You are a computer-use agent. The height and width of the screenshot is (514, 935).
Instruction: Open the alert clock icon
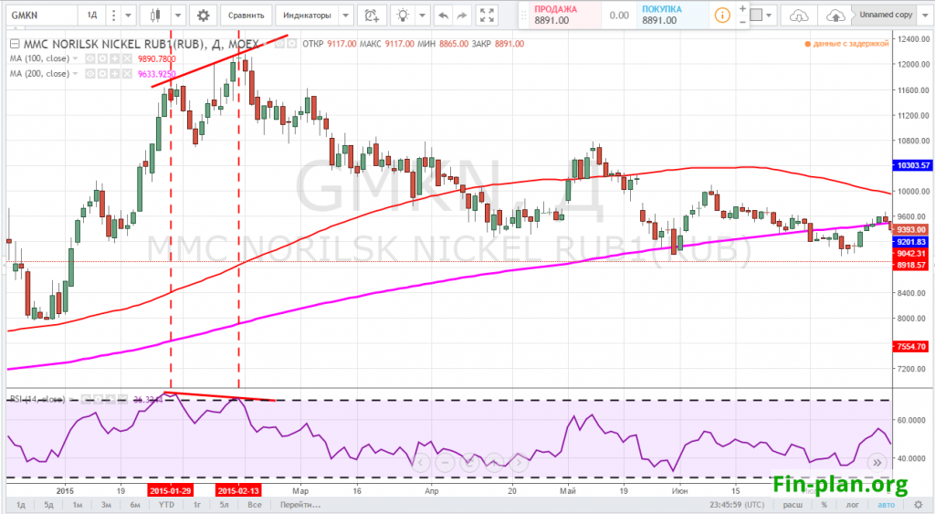point(371,16)
